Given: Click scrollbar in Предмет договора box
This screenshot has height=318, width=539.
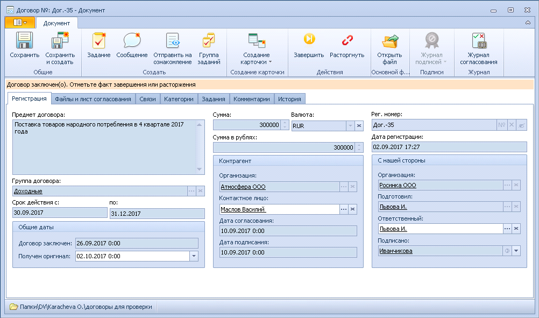Looking at the screenshot, I should click(200, 147).
